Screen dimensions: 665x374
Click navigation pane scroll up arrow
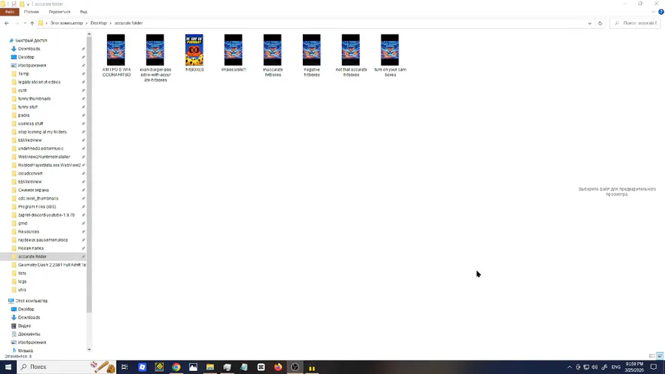89,34
